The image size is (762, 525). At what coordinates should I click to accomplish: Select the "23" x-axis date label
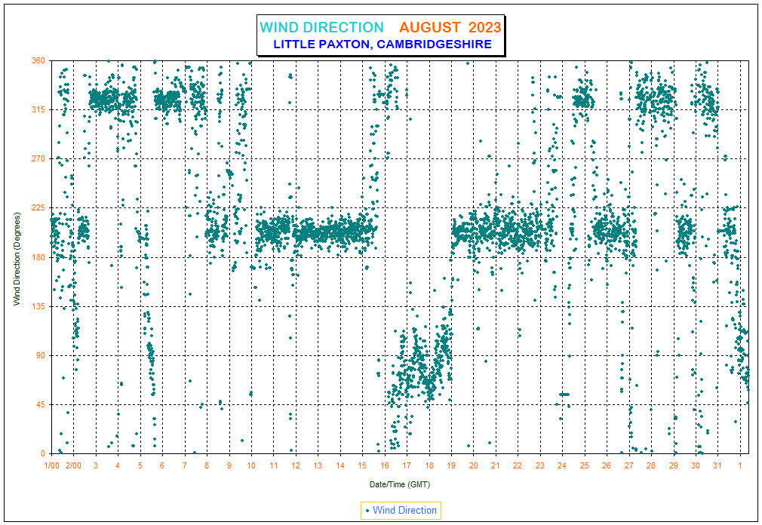[x=540, y=465]
